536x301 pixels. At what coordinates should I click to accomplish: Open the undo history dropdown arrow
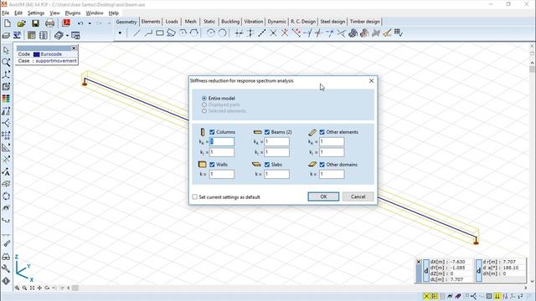[x=90, y=23]
